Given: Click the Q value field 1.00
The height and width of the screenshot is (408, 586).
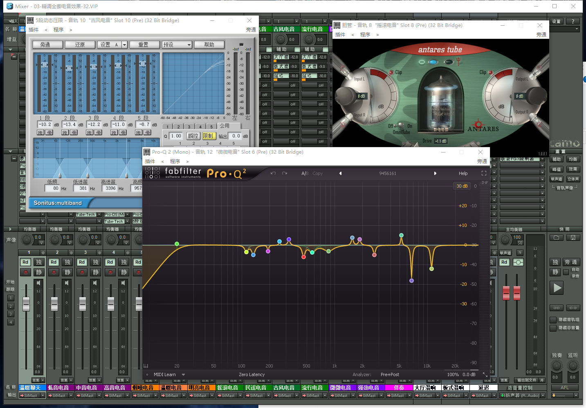Looking at the screenshot, I should pos(176,136).
